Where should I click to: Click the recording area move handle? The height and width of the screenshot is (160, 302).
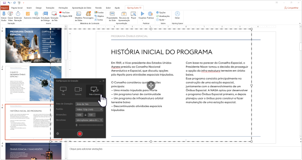pyautogui.click(x=151, y=85)
